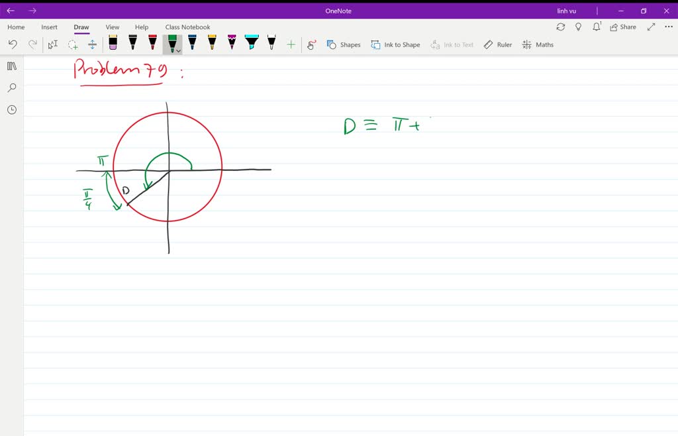678x436 pixels.
Task: Open the Maths assistant
Action: (x=538, y=44)
